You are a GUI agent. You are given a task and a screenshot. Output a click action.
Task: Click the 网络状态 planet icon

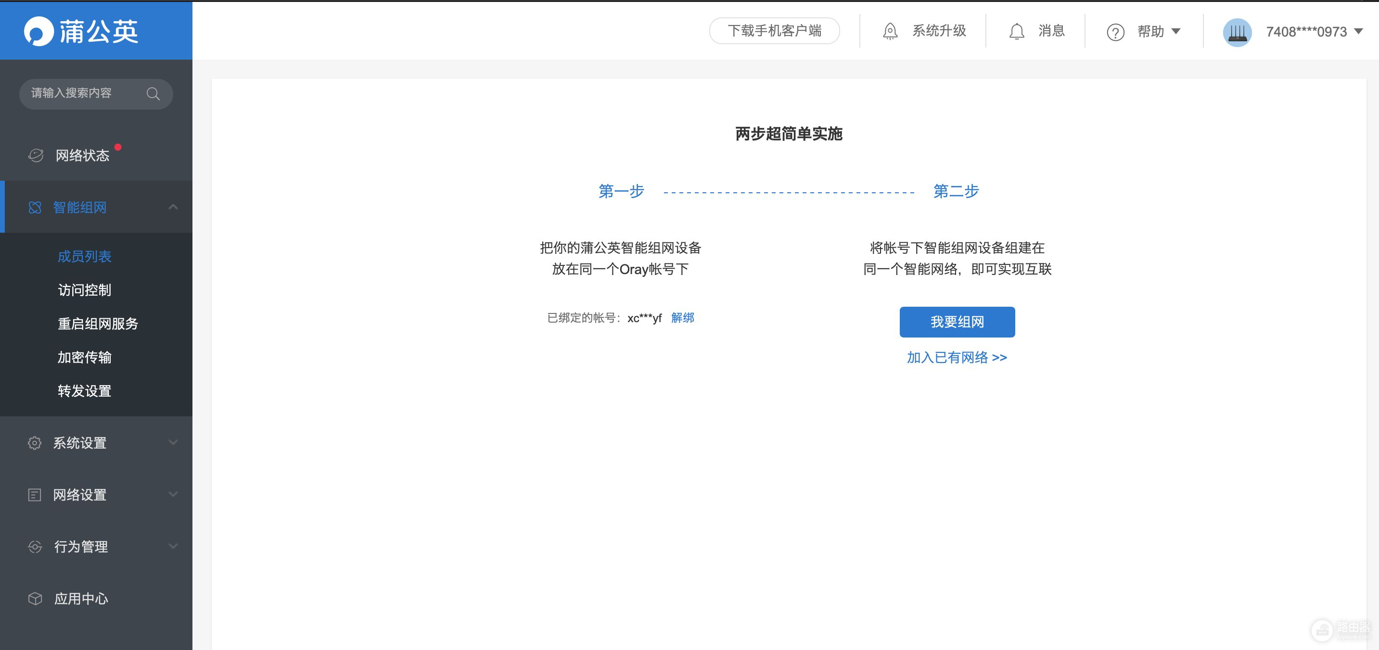[x=35, y=155]
